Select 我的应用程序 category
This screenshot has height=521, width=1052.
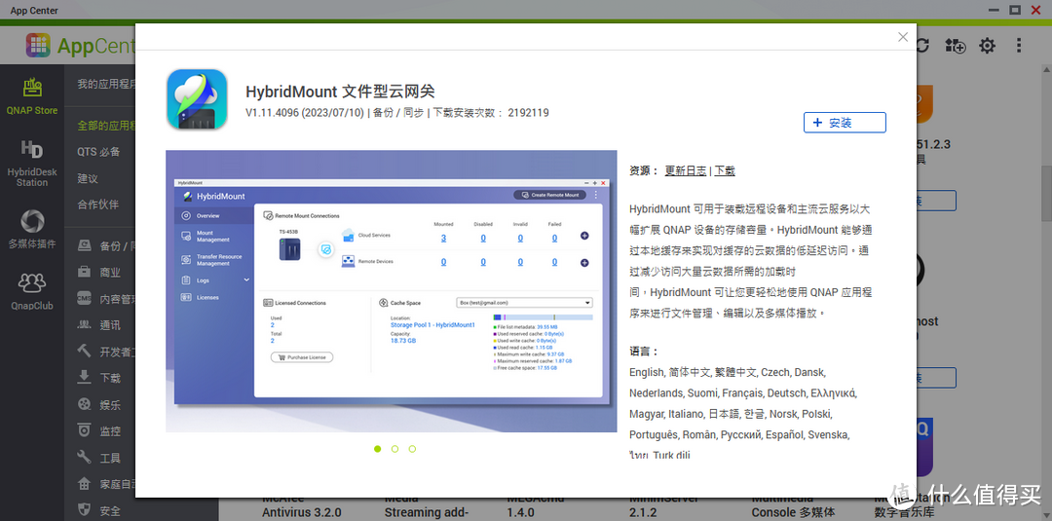click(x=106, y=85)
